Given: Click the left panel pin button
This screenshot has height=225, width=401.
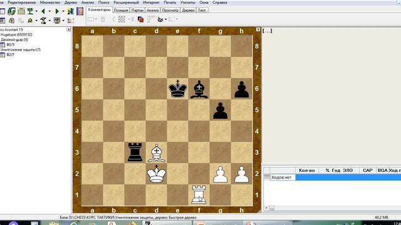Looking at the screenshot, I should click(x=68, y=29).
